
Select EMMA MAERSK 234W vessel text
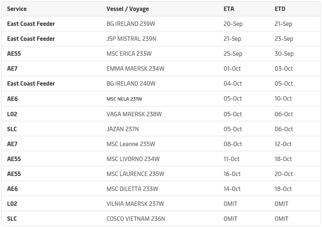coord(135,69)
